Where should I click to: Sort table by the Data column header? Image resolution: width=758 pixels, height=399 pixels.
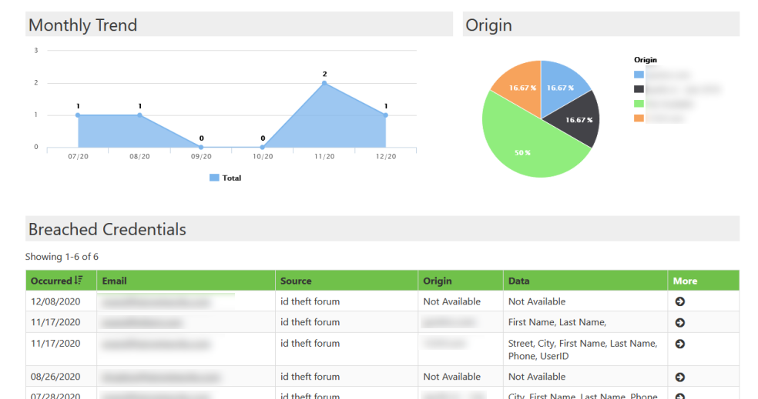(x=518, y=281)
